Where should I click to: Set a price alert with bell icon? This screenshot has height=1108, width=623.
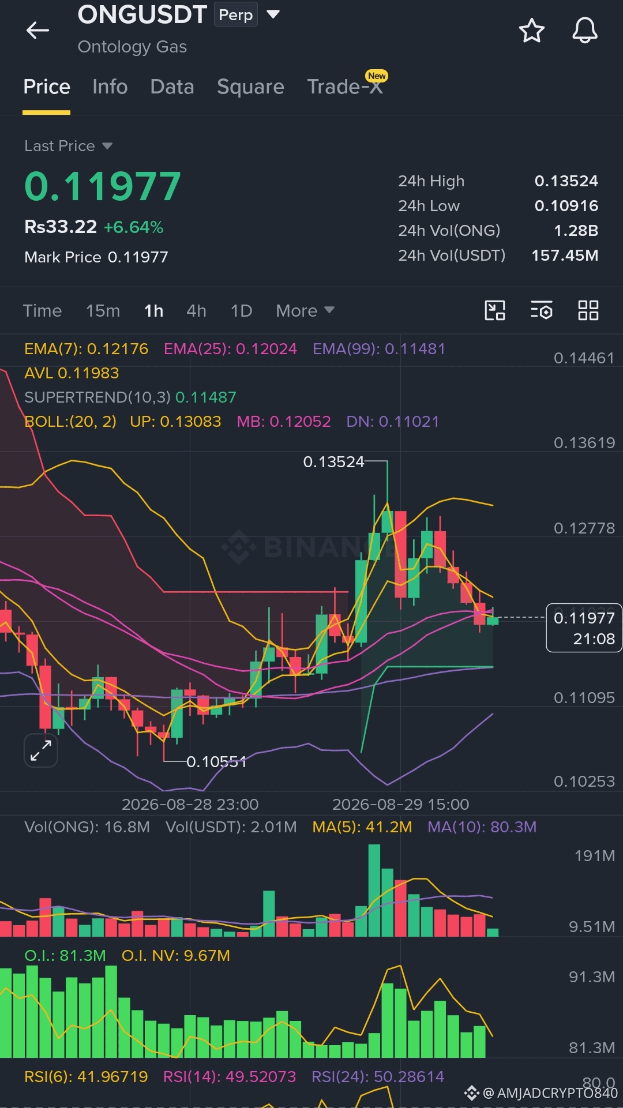coord(584,31)
